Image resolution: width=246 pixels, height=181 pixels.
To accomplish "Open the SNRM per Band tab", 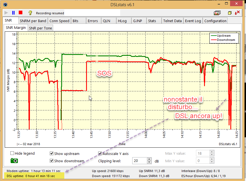I will tap(33, 21).
